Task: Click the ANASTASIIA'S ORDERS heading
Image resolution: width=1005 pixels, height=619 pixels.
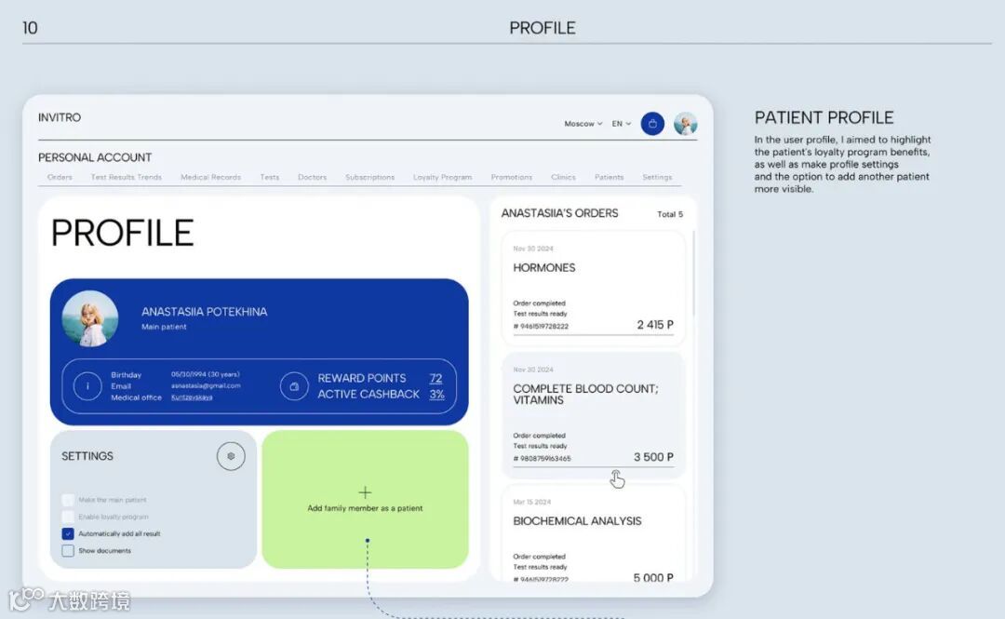Action: point(559,213)
